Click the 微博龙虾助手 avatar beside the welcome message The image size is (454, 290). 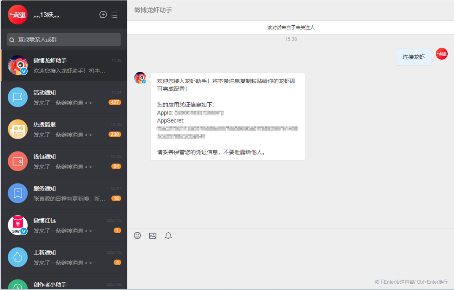(140, 78)
